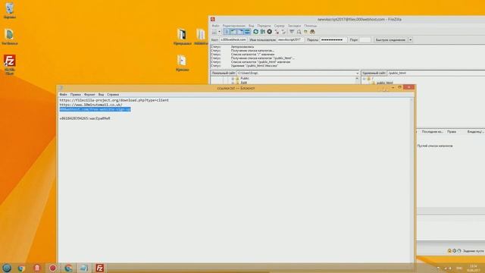Toggle local directory tree display
Viewport: 485px width, 273px height.
pyautogui.click(x=233, y=32)
